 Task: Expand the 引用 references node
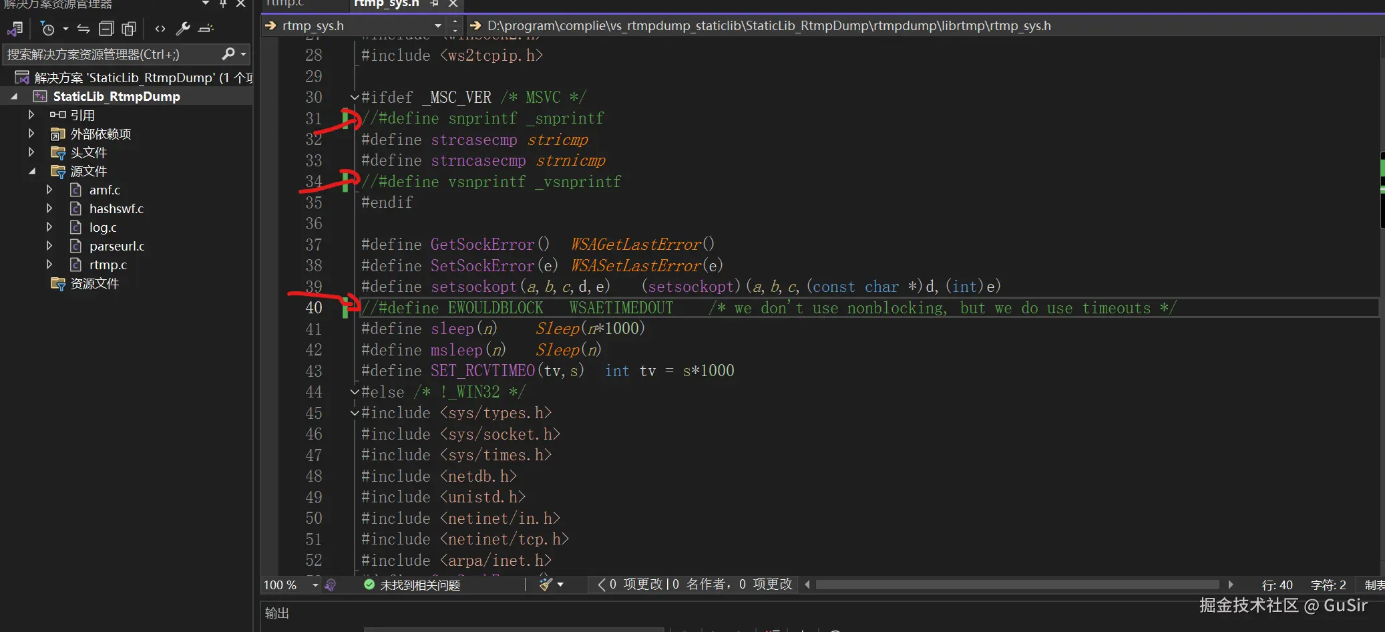[31, 115]
